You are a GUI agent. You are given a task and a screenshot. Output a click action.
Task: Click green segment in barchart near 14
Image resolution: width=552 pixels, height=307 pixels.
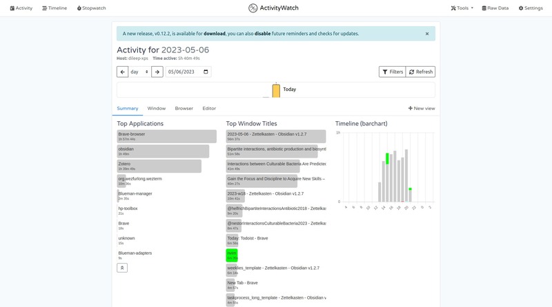pyautogui.click(x=387, y=158)
